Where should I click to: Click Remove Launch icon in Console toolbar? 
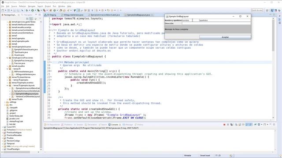[228, 125]
